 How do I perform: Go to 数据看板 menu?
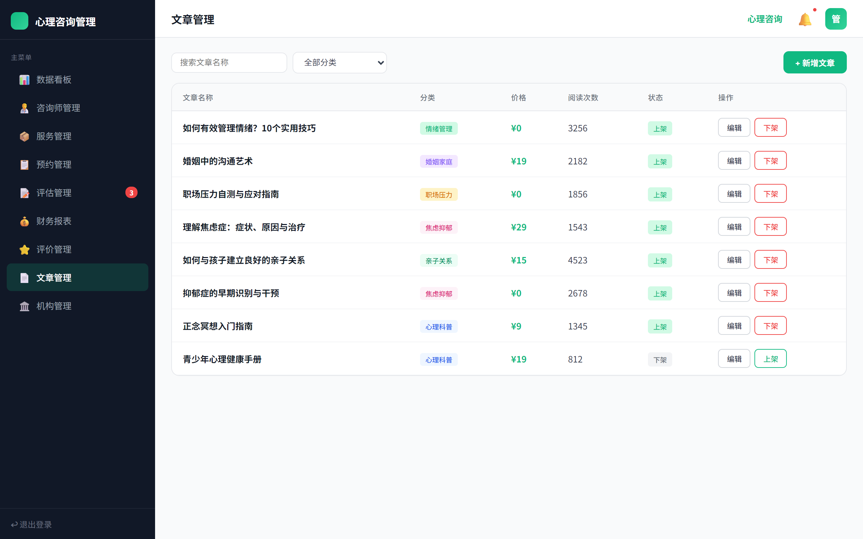pos(78,80)
